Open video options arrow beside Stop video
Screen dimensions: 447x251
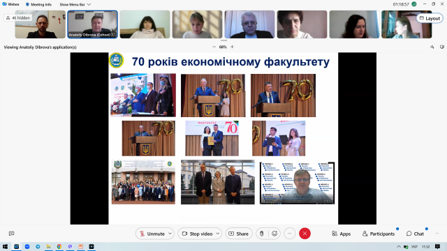(218, 234)
